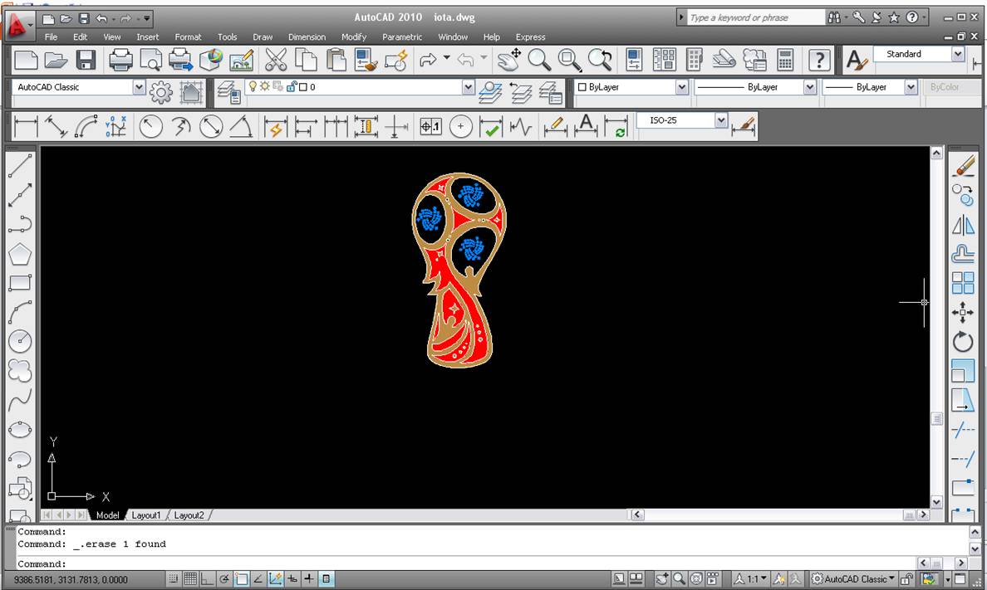This screenshot has width=987, height=590.
Task: Click the InfoCenter search binoculars button
Action: pyautogui.click(x=834, y=17)
